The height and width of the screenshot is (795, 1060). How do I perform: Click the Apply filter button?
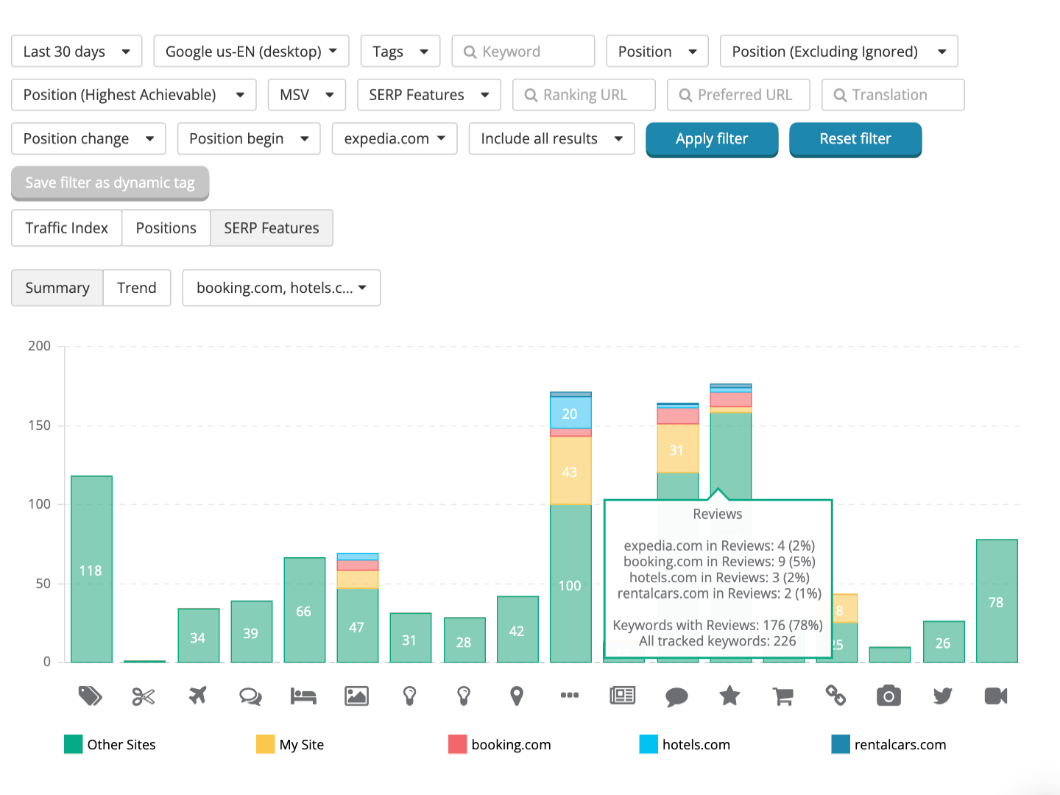coord(712,139)
